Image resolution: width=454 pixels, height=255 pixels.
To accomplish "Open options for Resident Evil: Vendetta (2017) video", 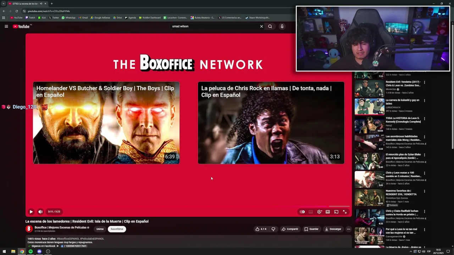I will point(424,83).
